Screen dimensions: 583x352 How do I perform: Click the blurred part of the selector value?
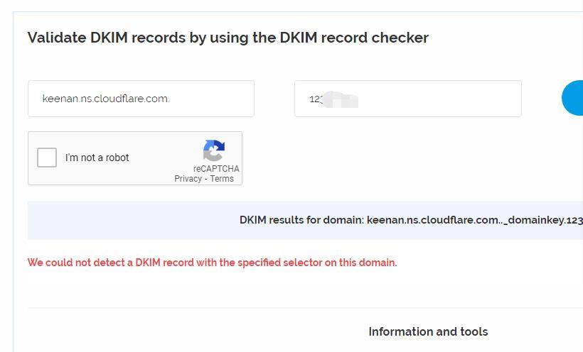point(341,99)
